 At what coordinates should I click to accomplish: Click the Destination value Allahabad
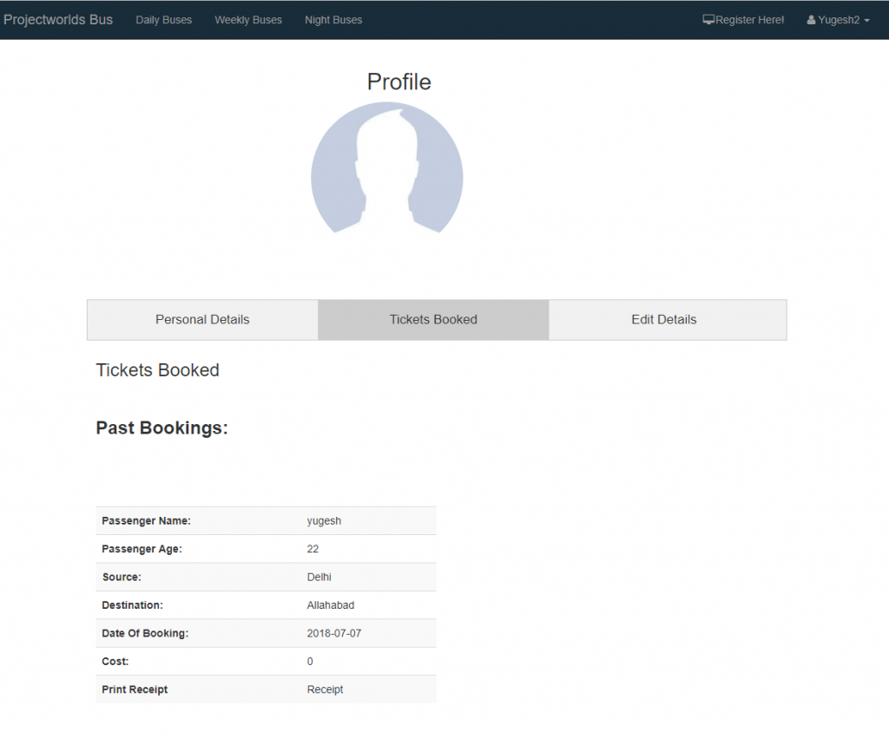[330, 604]
